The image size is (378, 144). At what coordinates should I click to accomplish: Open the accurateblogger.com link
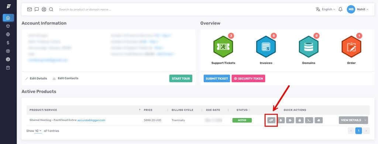[x=92, y=120]
